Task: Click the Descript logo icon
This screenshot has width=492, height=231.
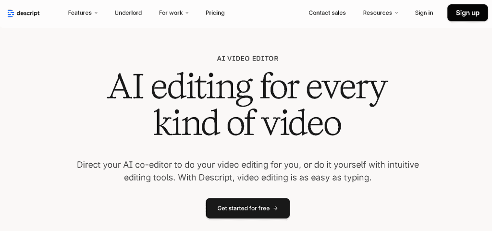Action: (x=11, y=13)
